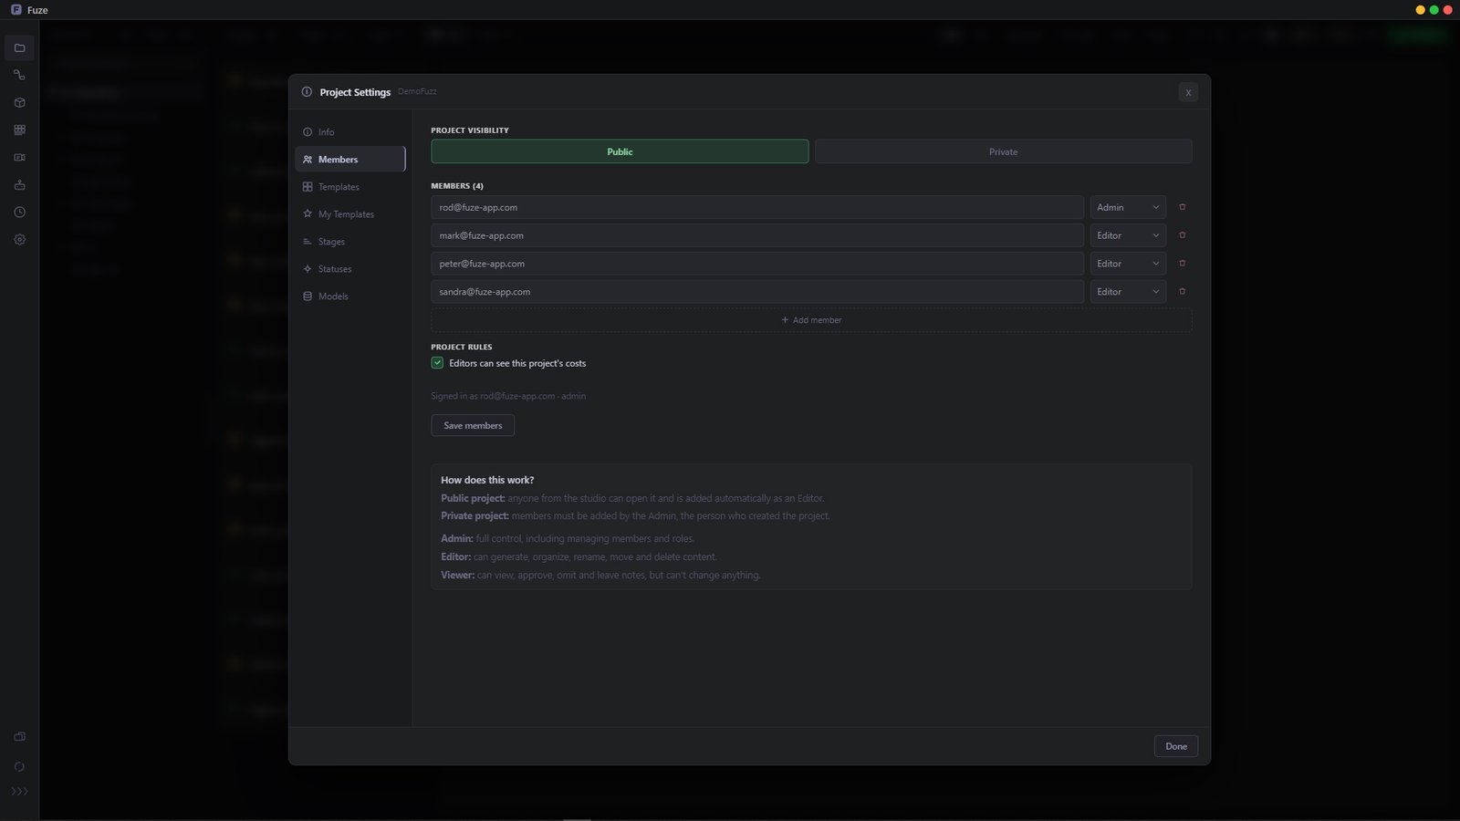Image resolution: width=1460 pixels, height=821 pixels.
Task: Open role dropdown for mark@fuze-app.com
Action: pyautogui.click(x=1128, y=235)
